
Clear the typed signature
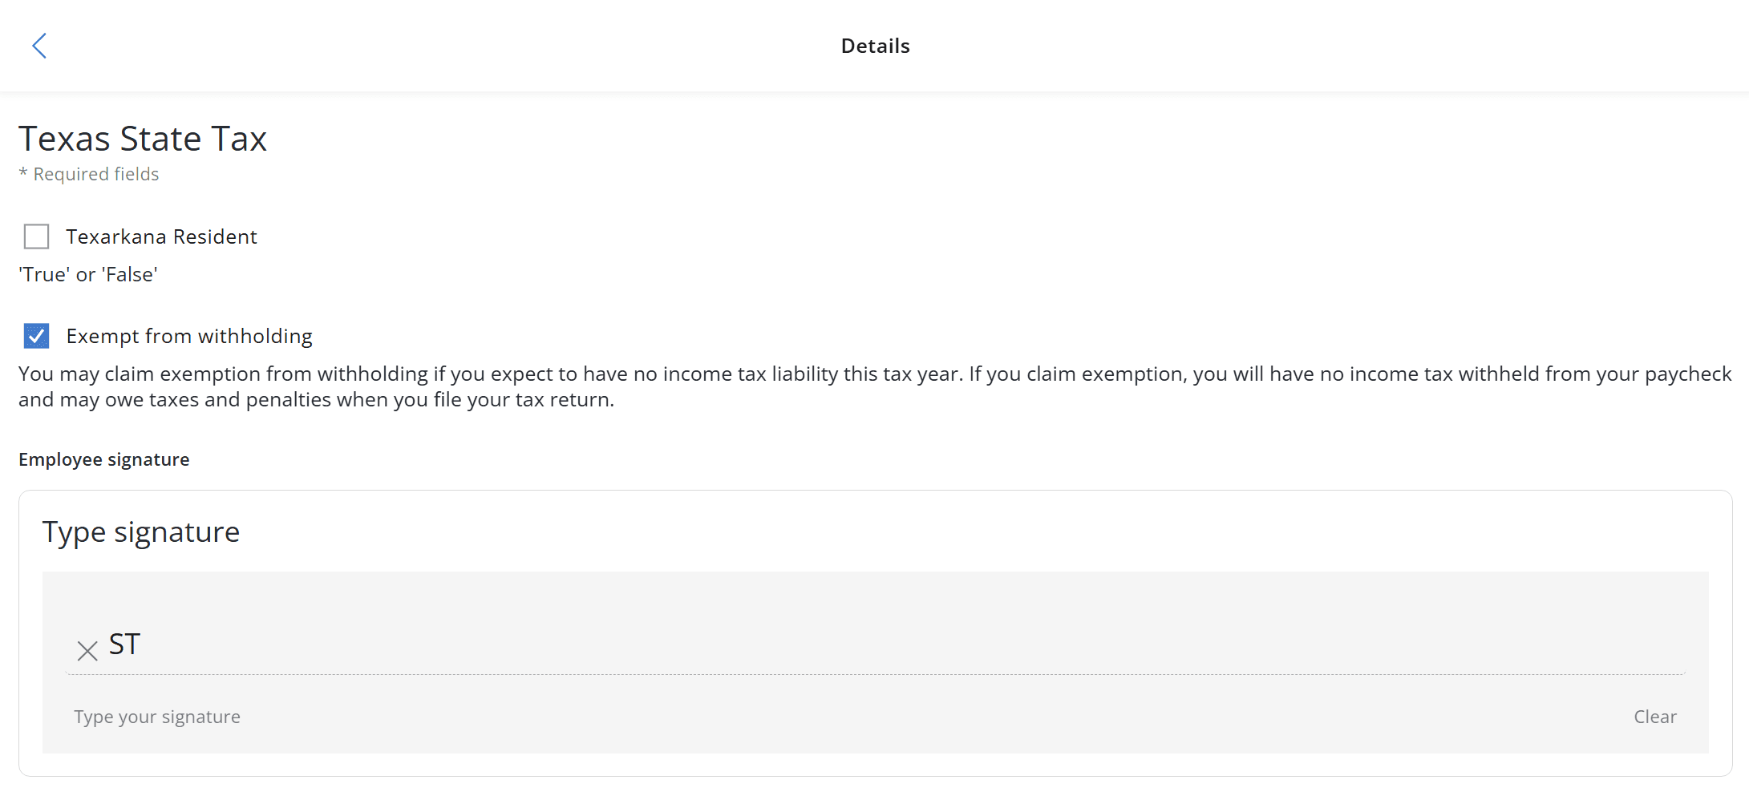[1654, 717]
